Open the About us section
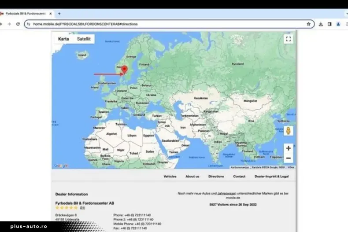 point(192,176)
